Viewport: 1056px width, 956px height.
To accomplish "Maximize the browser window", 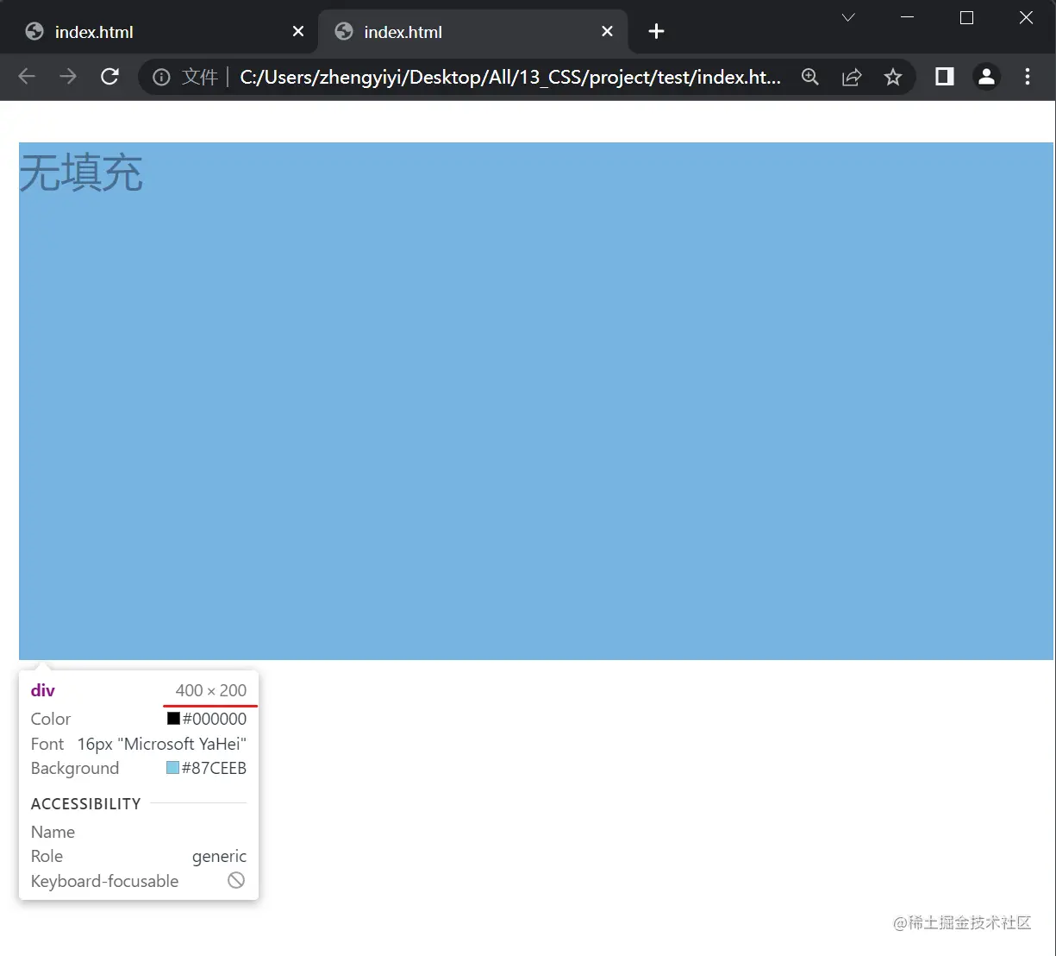I will pos(966,17).
